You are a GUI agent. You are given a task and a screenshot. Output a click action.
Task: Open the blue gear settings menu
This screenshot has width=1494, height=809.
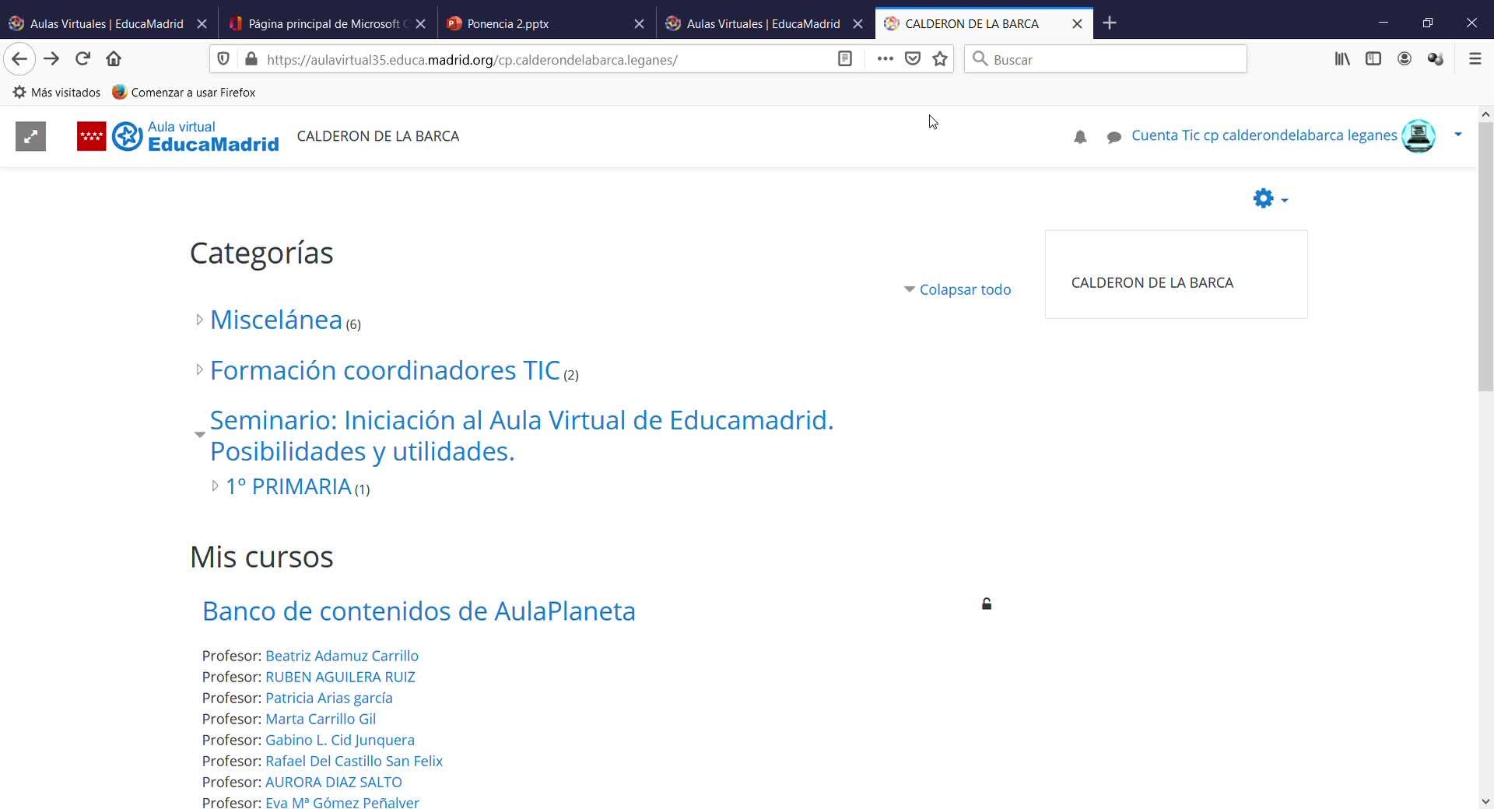1270,199
